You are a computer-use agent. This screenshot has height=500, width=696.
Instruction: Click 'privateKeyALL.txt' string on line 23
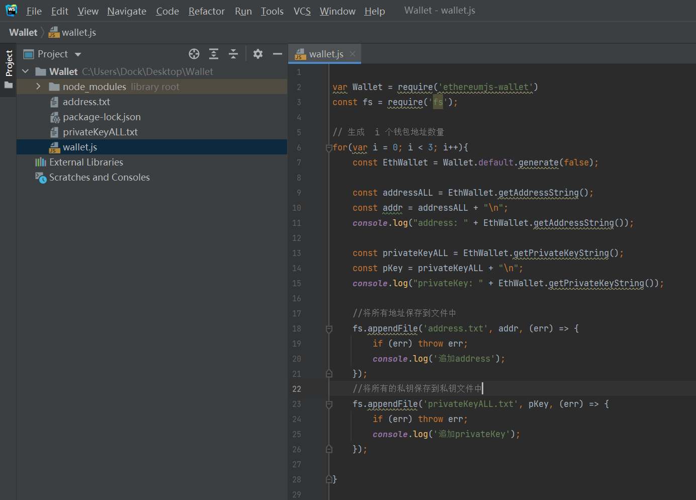pos(470,404)
